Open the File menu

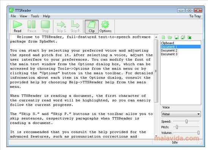pyautogui.click(x=13, y=16)
